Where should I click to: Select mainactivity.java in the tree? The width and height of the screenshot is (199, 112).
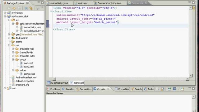pos(32,27)
